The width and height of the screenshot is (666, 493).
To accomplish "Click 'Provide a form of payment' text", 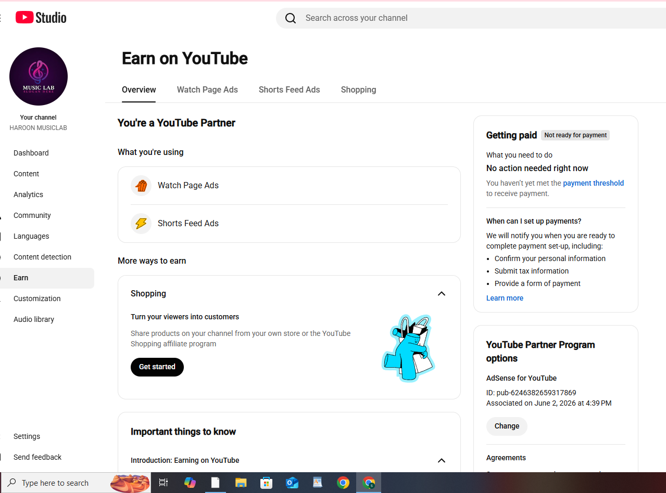I will coord(537,283).
